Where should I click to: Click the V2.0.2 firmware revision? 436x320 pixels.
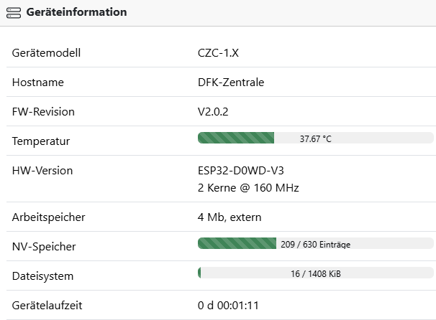213,112
